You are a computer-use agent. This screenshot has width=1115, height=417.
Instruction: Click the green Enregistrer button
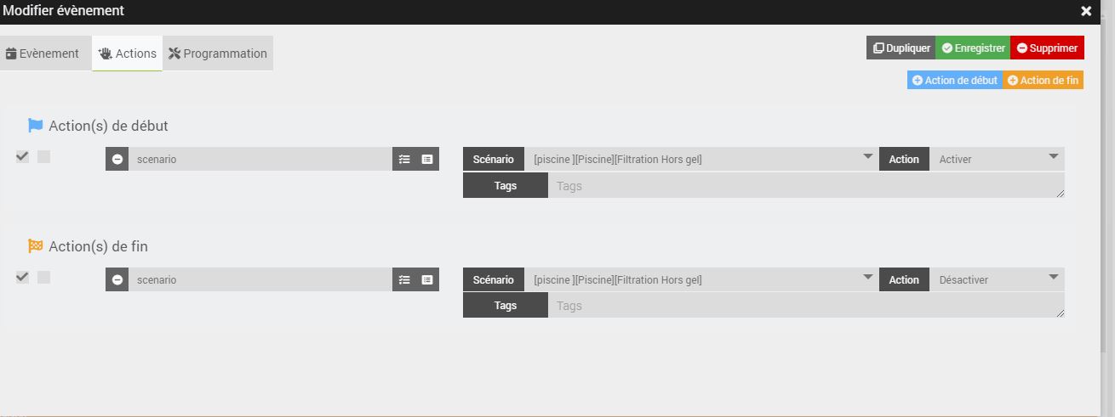[x=973, y=48]
